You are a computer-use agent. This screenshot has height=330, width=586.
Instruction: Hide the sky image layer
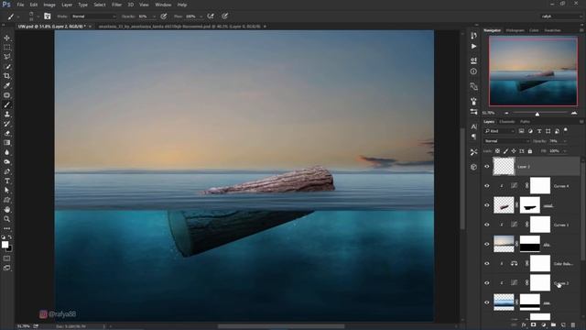(x=486, y=245)
